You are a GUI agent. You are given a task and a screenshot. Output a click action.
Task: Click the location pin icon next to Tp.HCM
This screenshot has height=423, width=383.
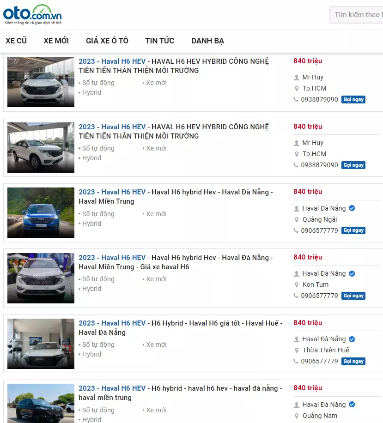tap(296, 88)
